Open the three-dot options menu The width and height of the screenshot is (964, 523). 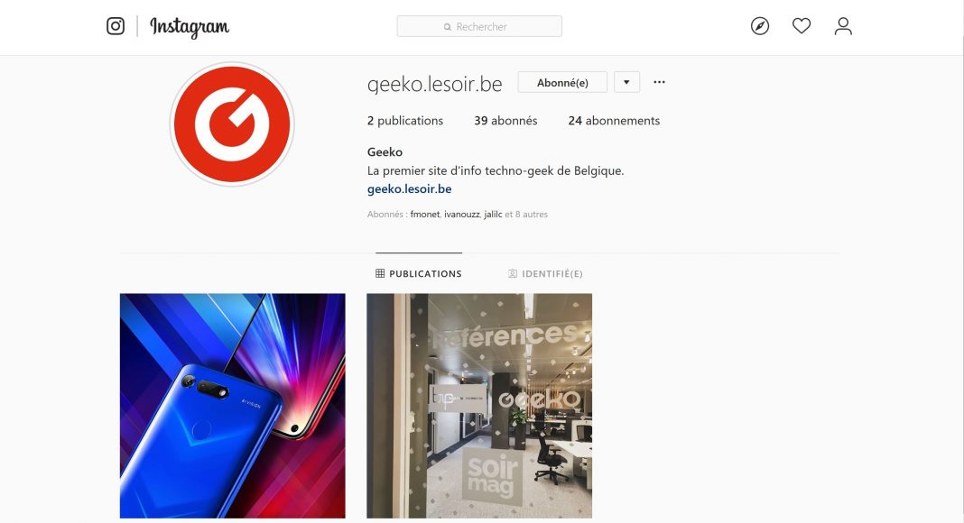pyautogui.click(x=659, y=82)
